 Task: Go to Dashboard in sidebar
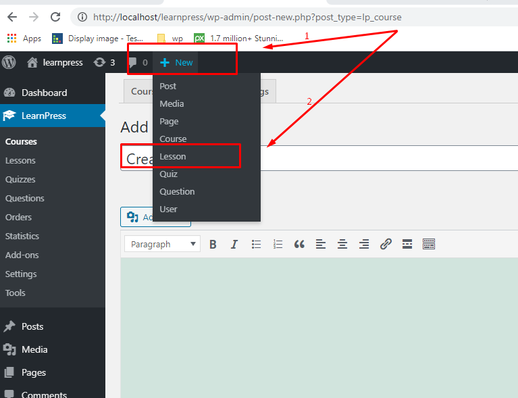tap(44, 93)
